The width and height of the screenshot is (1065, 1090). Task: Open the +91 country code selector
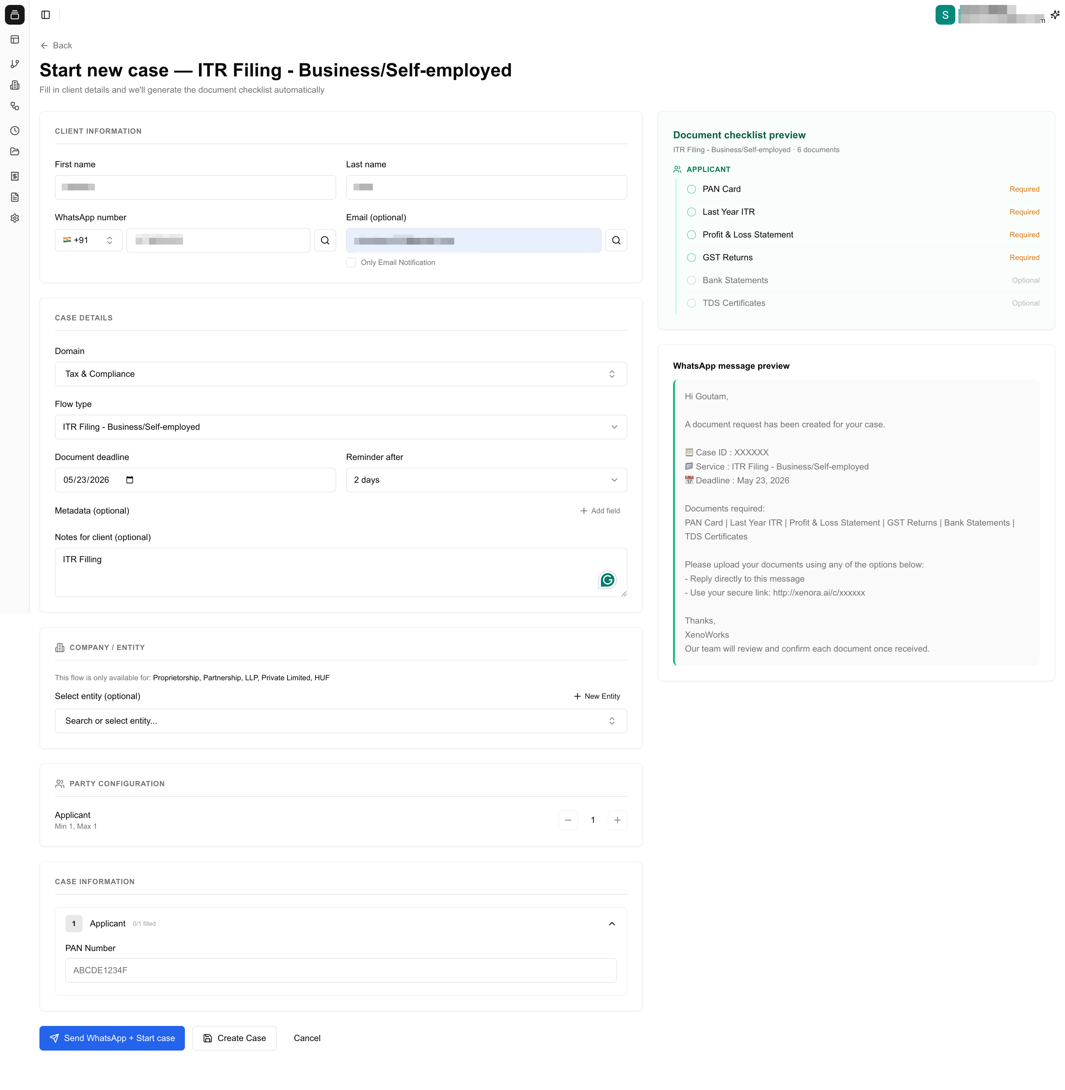(x=88, y=241)
